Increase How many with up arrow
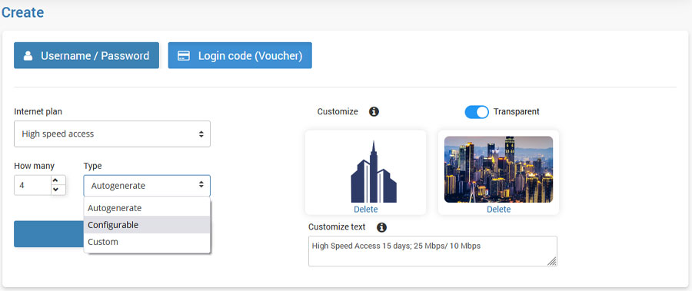The image size is (692, 291). [55, 180]
